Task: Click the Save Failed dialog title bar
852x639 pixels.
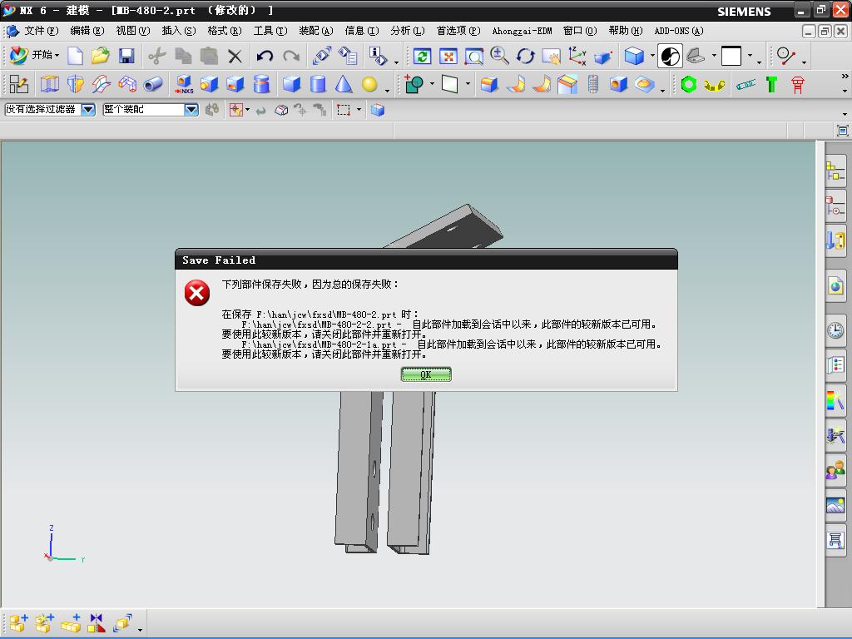Action: [426, 260]
